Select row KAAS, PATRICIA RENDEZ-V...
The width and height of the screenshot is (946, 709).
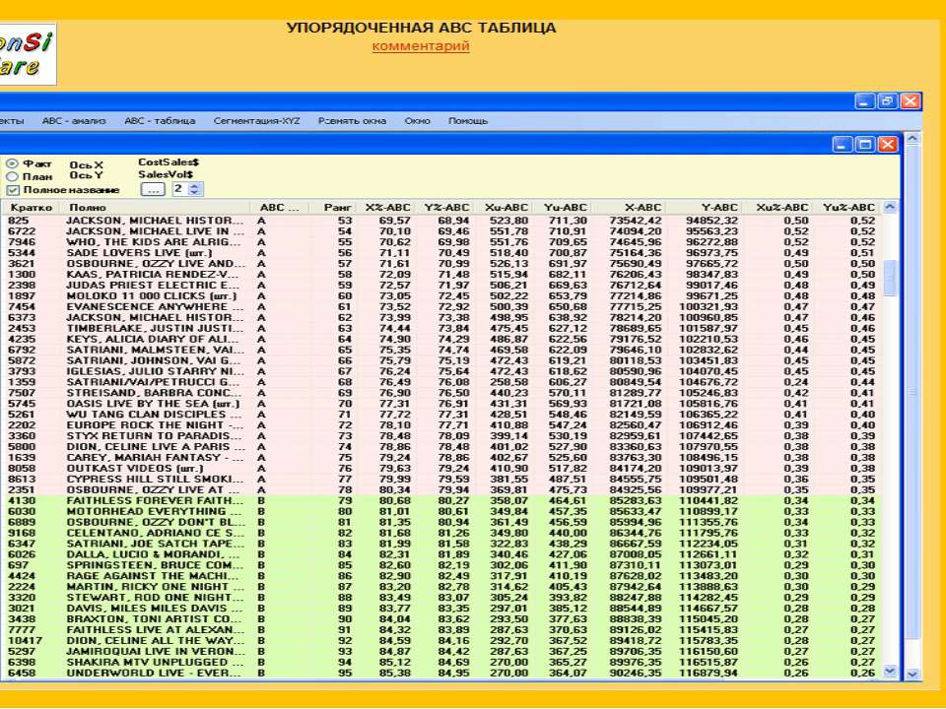coord(440,275)
